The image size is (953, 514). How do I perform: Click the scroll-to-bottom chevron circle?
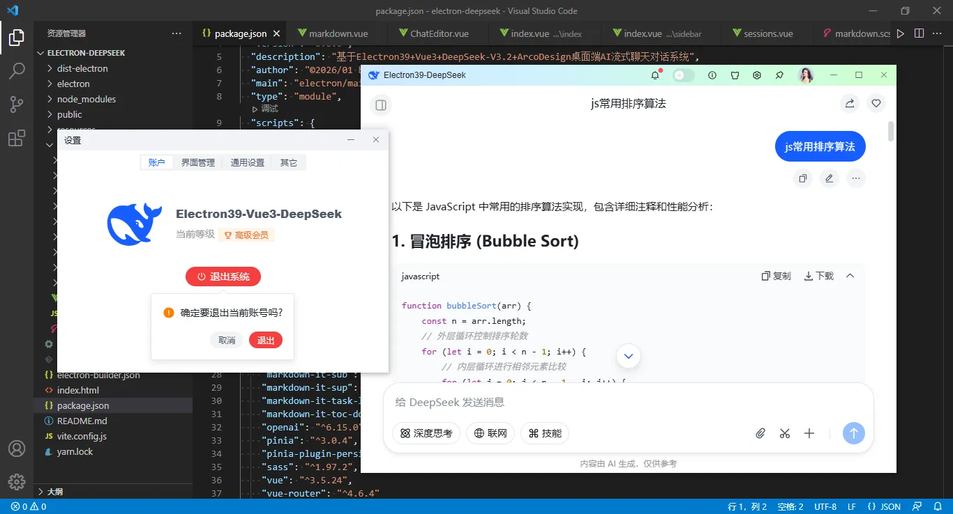coord(627,355)
